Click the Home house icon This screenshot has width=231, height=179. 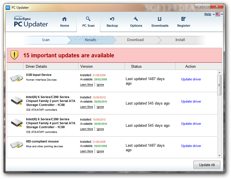pos(64,19)
